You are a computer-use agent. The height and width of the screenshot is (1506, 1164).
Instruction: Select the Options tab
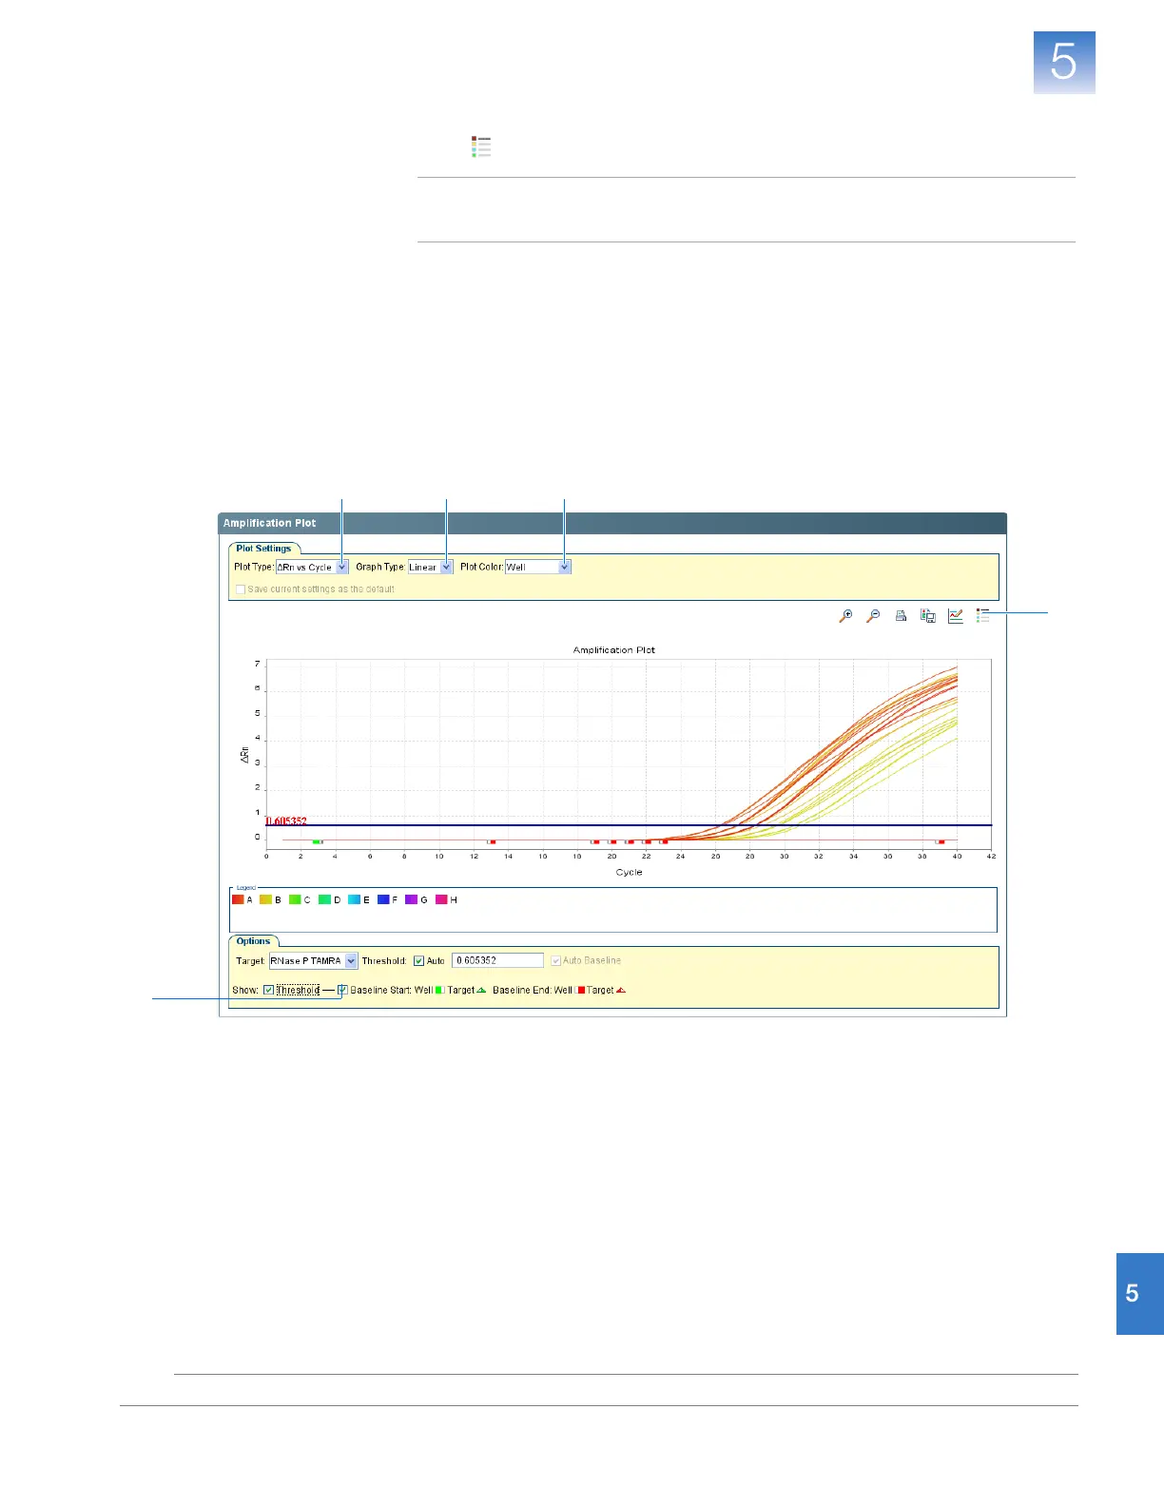(253, 941)
